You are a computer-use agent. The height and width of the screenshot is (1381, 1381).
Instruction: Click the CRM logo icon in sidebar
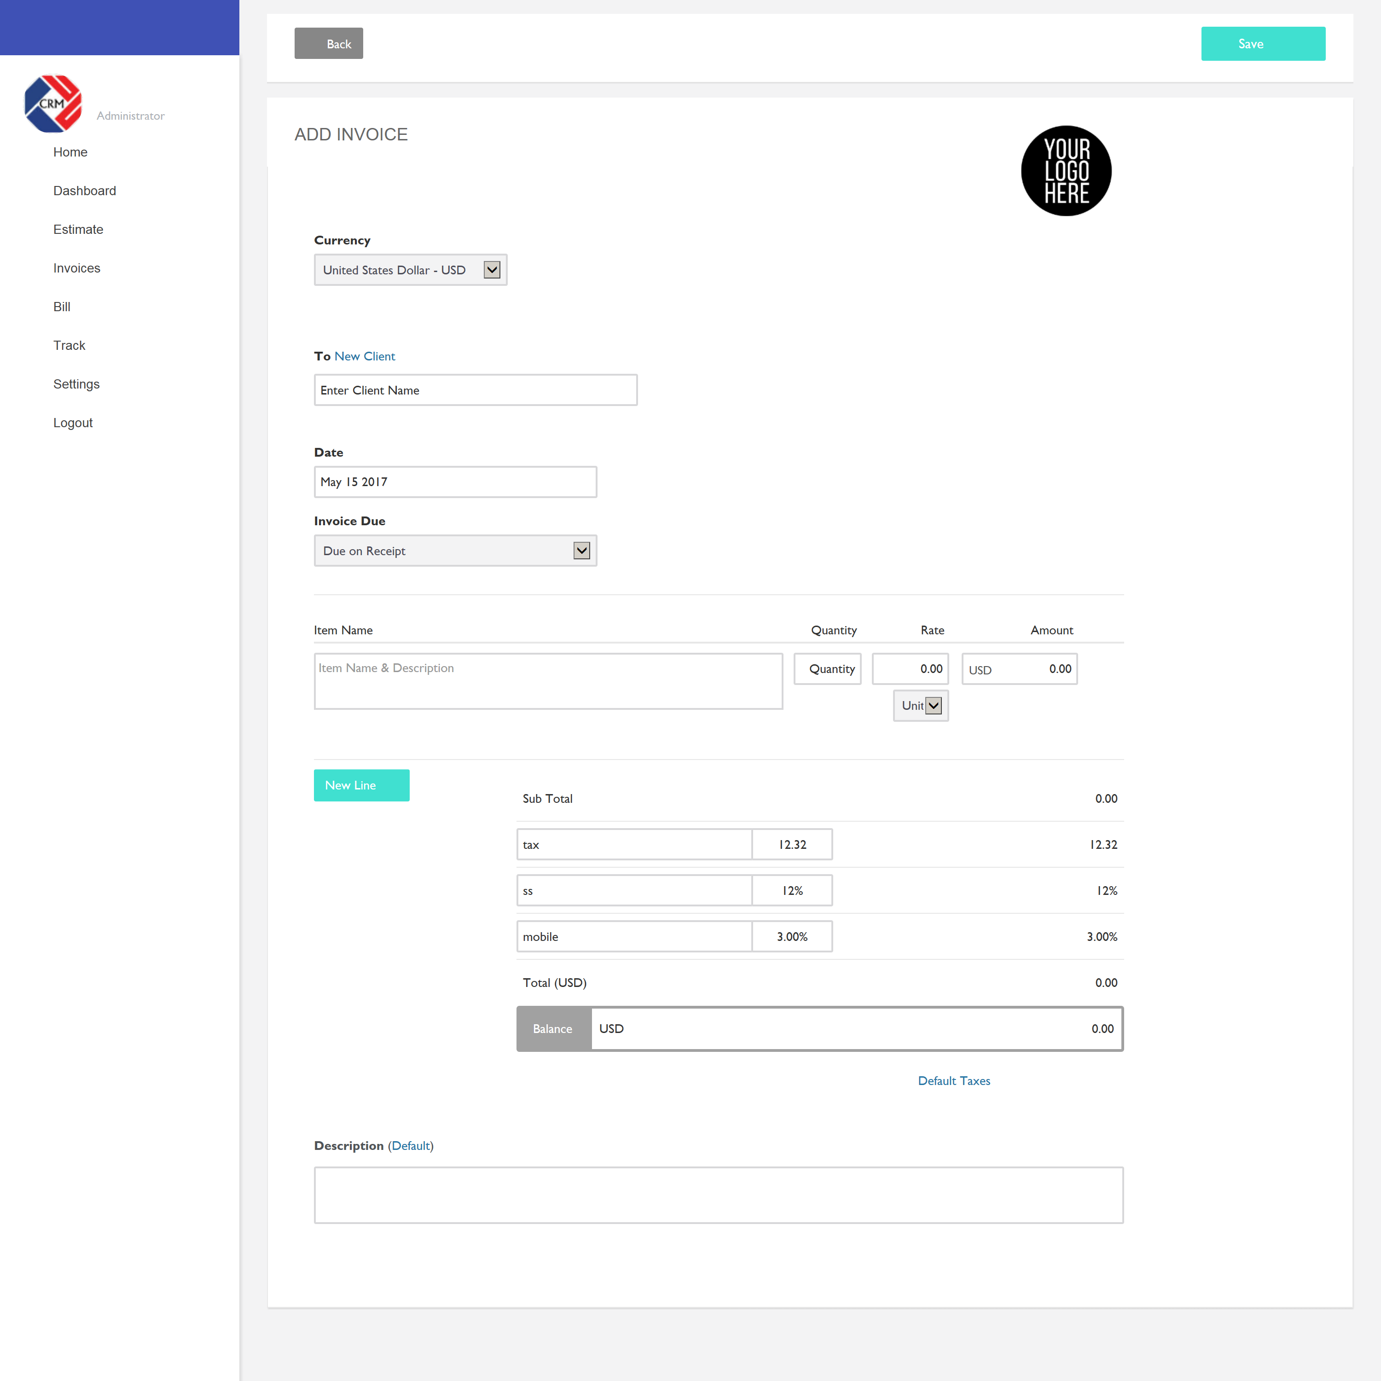[53, 101]
